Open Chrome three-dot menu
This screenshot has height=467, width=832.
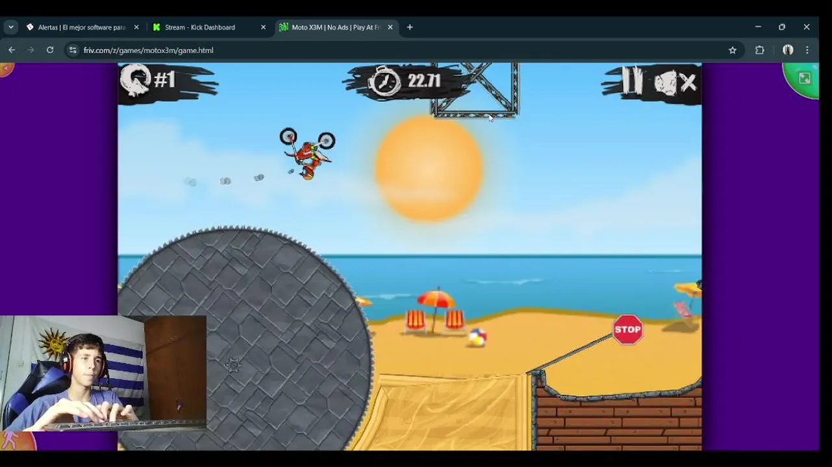(x=807, y=50)
